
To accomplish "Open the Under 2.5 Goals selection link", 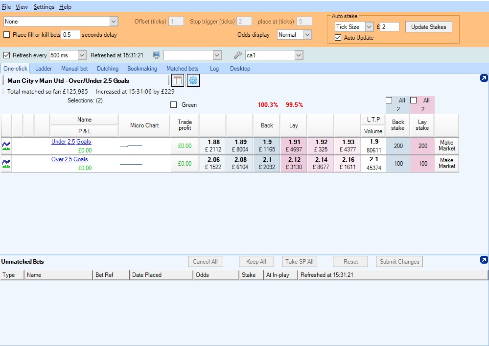I will coord(72,142).
